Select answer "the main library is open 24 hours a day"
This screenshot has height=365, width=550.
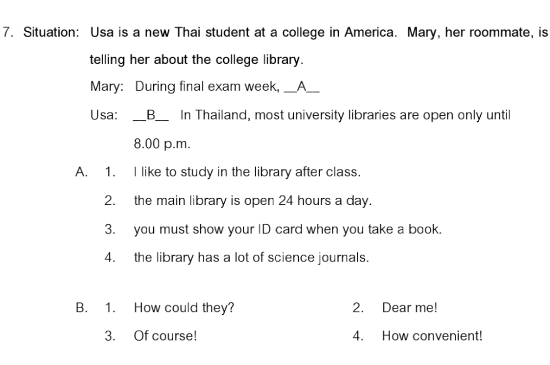[252, 201]
